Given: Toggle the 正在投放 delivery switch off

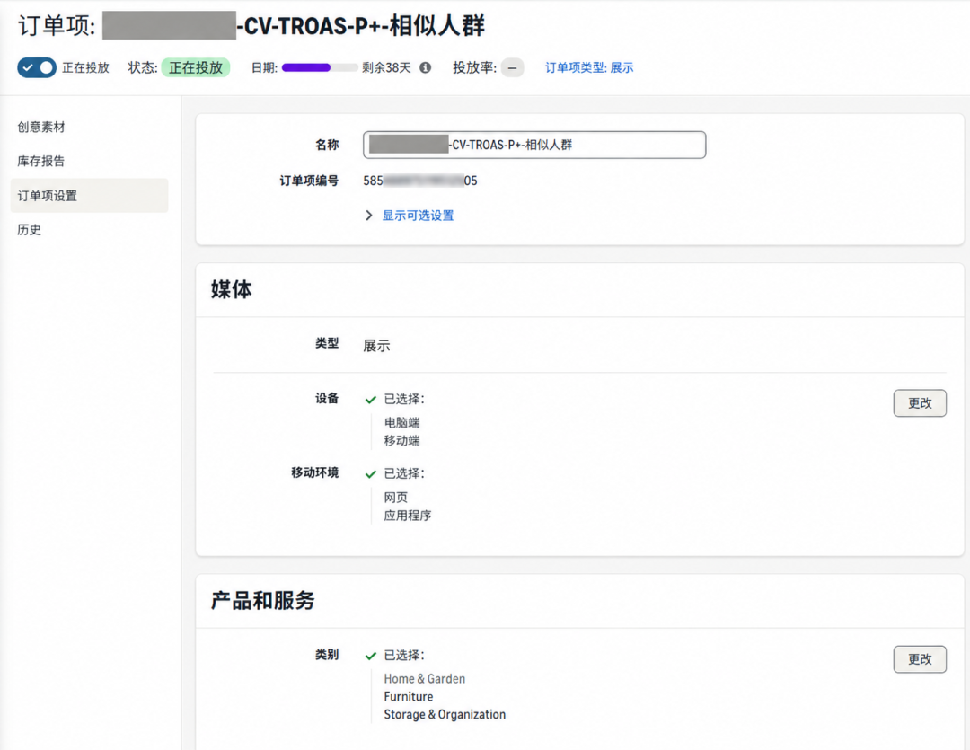Looking at the screenshot, I should 37,67.
